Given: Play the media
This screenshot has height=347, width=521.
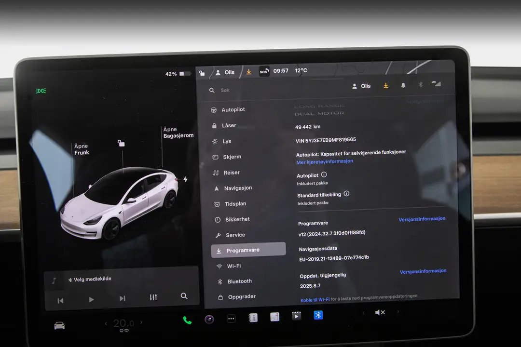Looking at the screenshot, I should point(91,299).
